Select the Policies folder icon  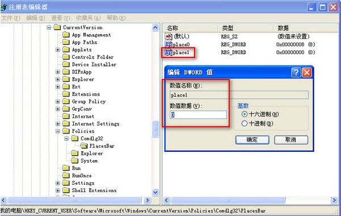(66, 131)
